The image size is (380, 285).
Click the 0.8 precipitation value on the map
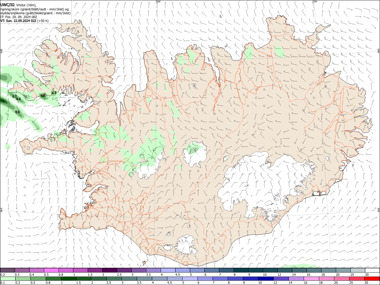pyautogui.click(x=18, y=99)
